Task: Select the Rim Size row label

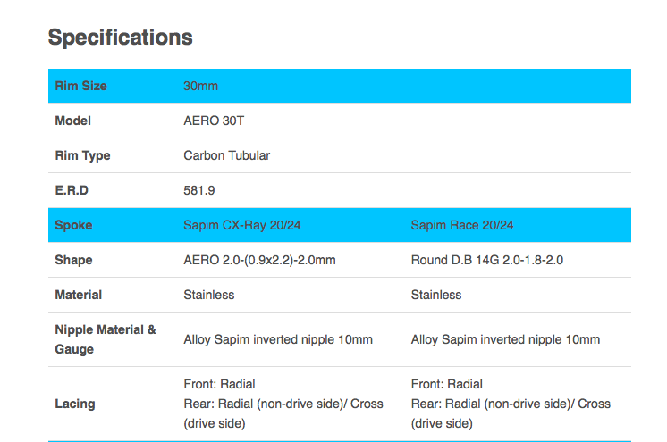Action: click(80, 86)
